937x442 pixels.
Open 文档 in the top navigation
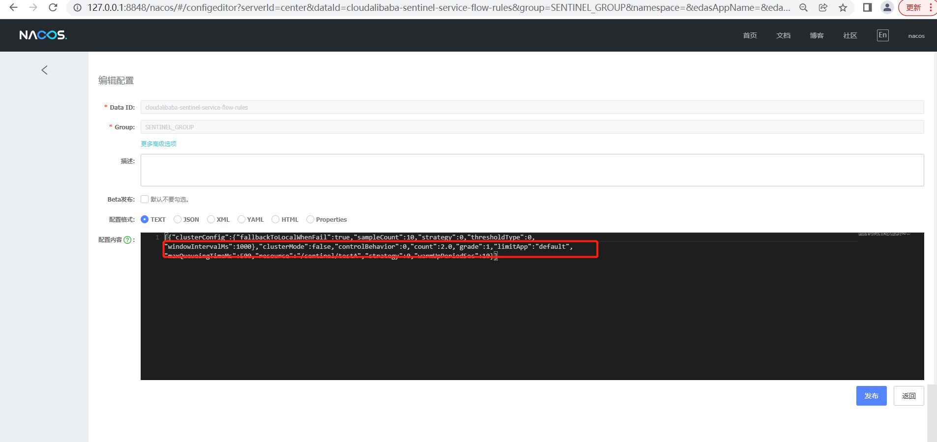pos(783,35)
